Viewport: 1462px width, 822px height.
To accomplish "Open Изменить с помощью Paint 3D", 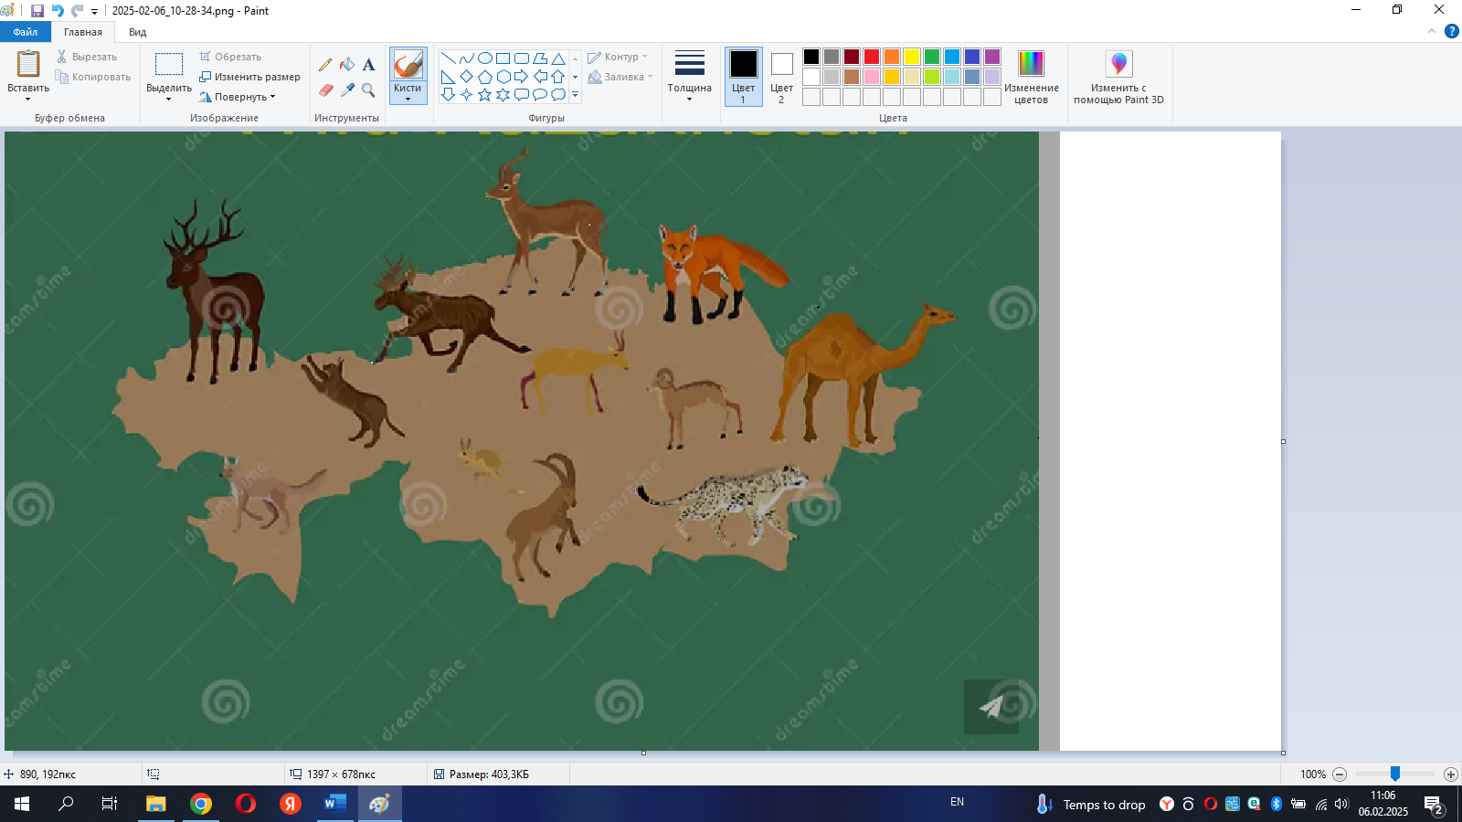I will coord(1118,76).
